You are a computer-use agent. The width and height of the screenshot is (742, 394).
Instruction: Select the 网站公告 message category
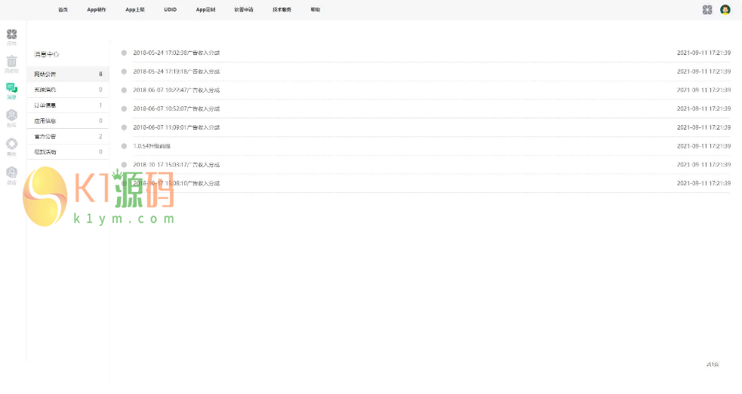point(68,74)
